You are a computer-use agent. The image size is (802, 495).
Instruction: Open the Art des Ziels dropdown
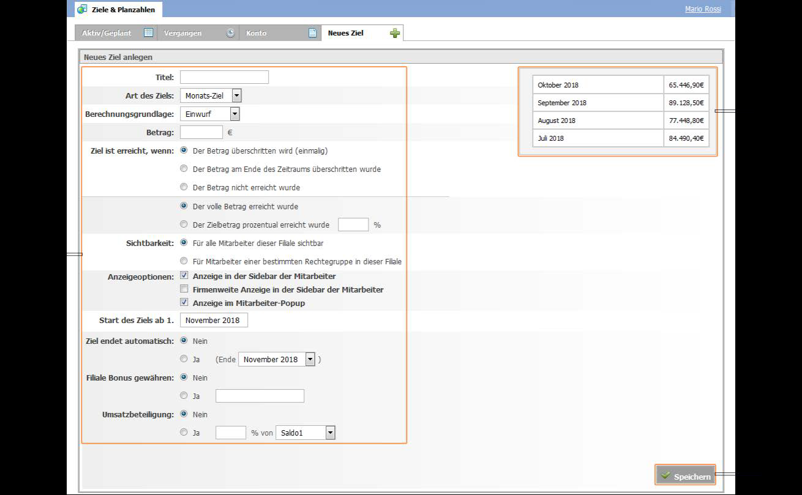[211, 95]
